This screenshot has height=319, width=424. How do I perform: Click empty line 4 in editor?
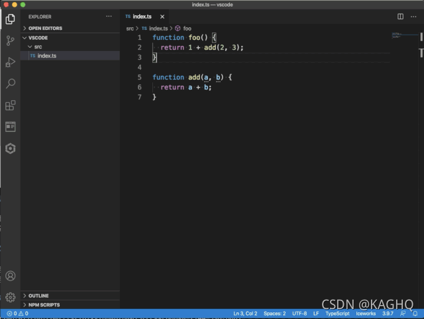click(x=270, y=67)
